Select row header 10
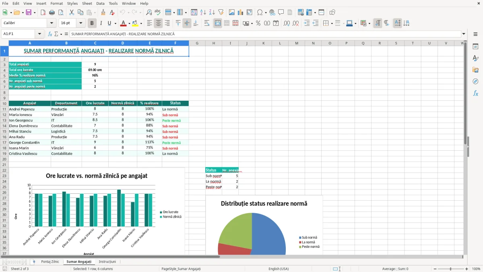483x272 pixels. [4, 104]
